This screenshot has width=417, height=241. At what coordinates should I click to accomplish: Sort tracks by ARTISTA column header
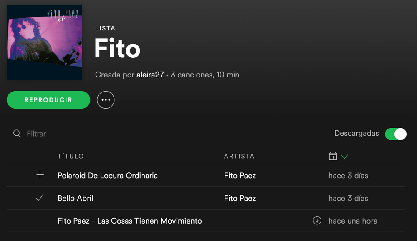239,156
